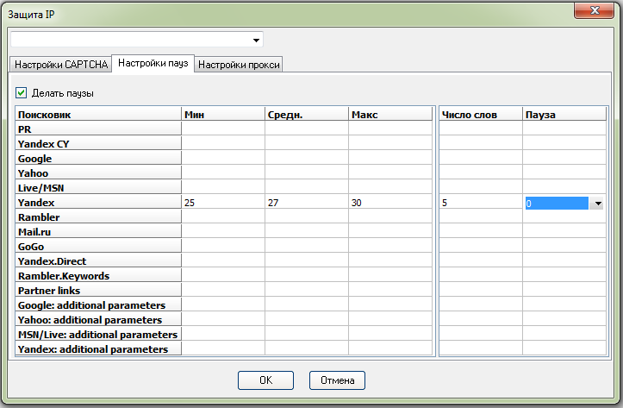The width and height of the screenshot is (623, 408).
Task: Click the highlighted Пауза value 0 field
Action: [557, 204]
